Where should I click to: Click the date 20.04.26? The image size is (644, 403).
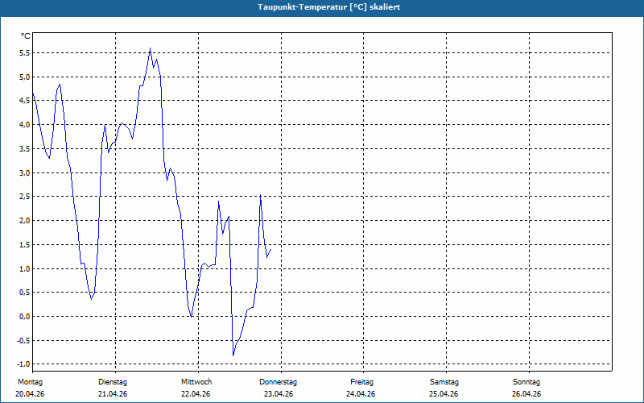[x=30, y=394]
